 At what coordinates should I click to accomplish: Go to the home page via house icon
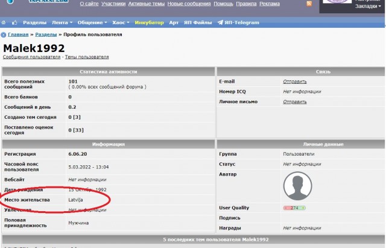coord(4,22)
